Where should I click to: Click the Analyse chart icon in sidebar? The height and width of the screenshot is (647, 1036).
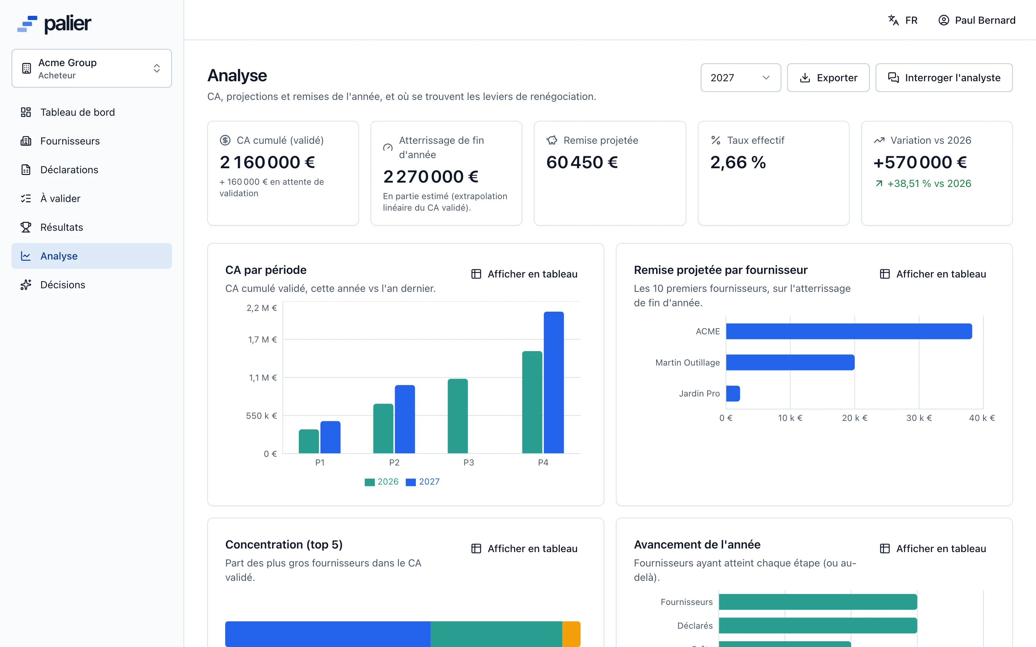tap(26, 256)
